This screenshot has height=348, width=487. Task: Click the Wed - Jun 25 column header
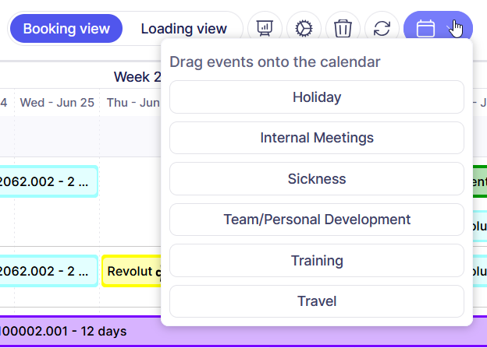[57, 102]
